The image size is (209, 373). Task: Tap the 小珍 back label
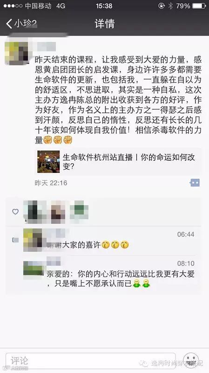[x=25, y=24]
